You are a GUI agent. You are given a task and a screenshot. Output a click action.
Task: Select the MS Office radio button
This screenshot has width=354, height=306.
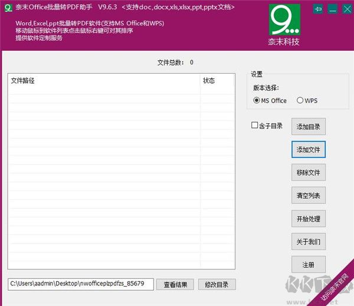pos(270,100)
